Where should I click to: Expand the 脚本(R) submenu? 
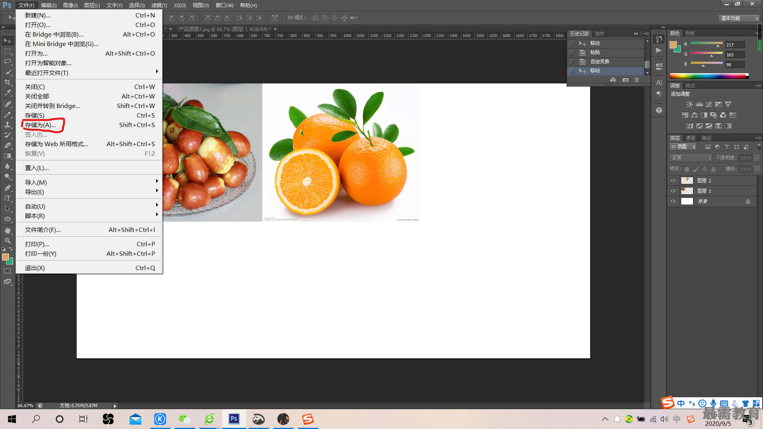point(89,216)
